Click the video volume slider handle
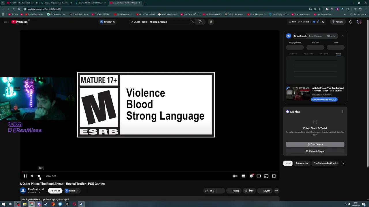 [39, 176]
